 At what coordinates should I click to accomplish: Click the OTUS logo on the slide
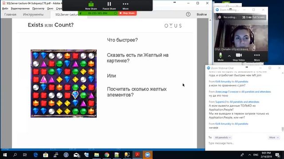click(x=173, y=26)
